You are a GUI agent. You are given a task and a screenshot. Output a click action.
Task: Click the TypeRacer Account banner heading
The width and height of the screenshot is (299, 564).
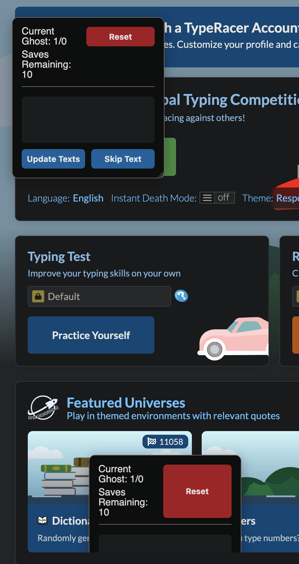[x=232, y=28]
